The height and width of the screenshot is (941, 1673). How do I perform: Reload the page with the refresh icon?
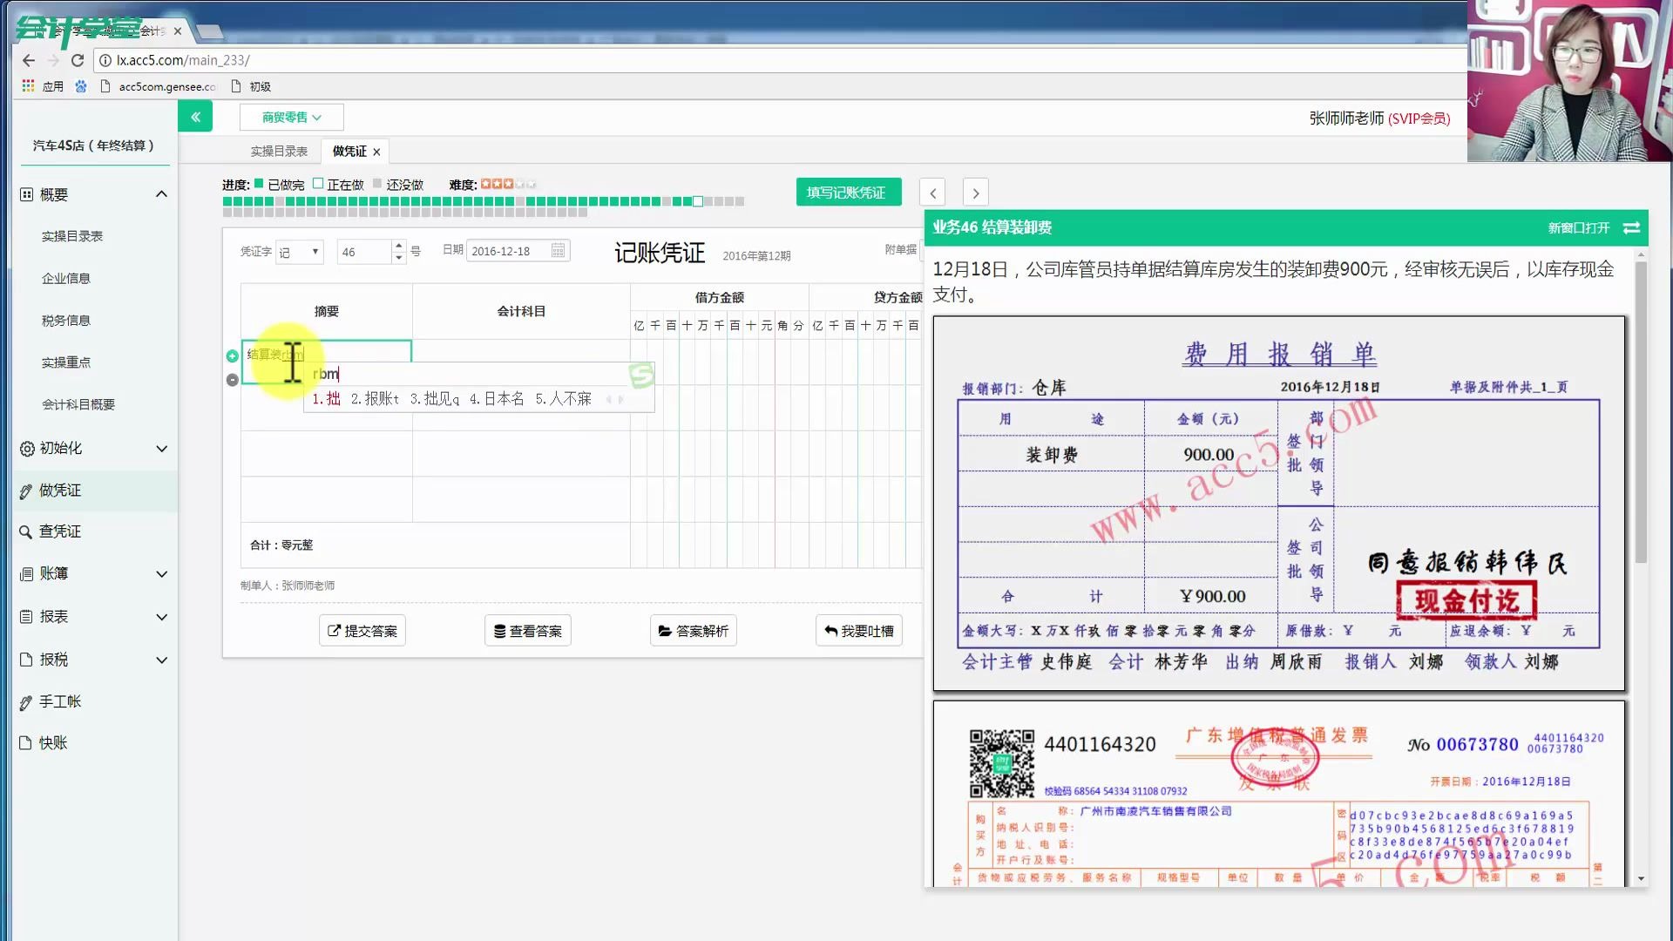point(78,60)
